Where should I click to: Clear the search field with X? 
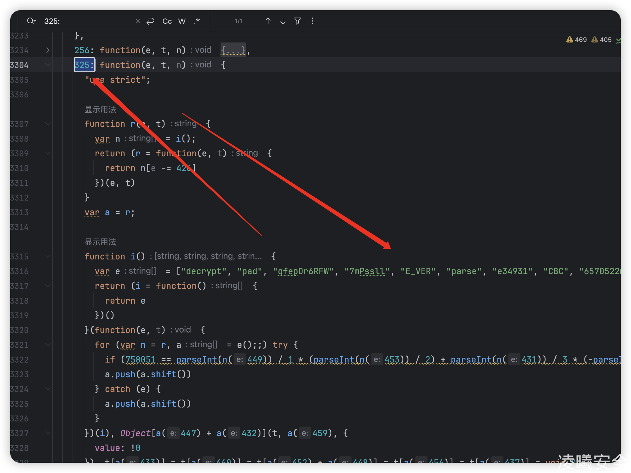click(x=137, y=21)
